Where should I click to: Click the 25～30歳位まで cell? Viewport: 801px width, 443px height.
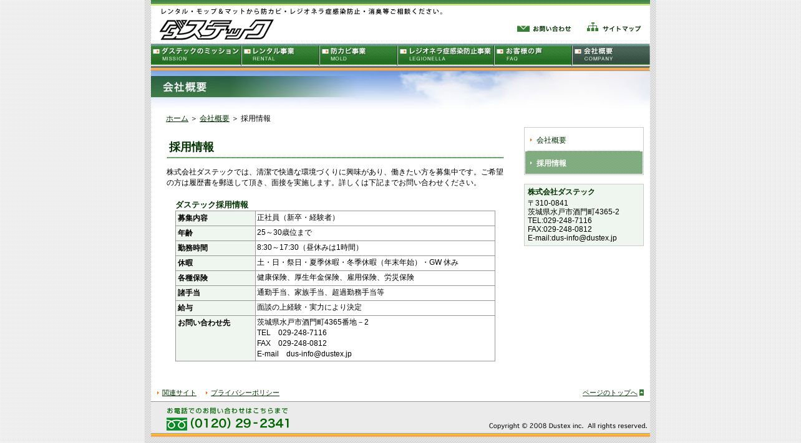(375, 233)
